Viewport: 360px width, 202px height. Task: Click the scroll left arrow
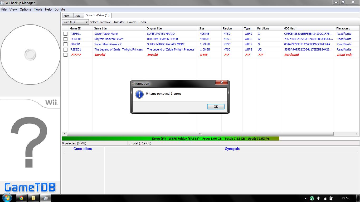(x=64, y=134)
